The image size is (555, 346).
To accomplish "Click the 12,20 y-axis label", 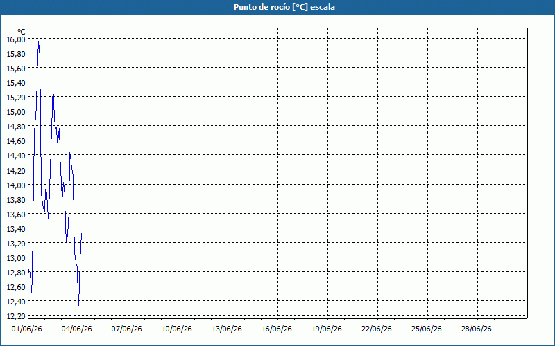I will pos(16,316).
